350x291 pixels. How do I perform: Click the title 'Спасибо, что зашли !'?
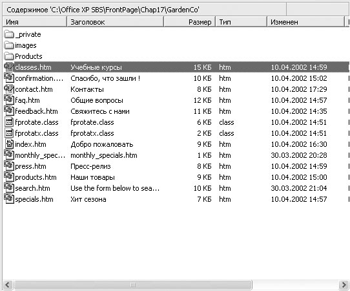click(105, 78)
